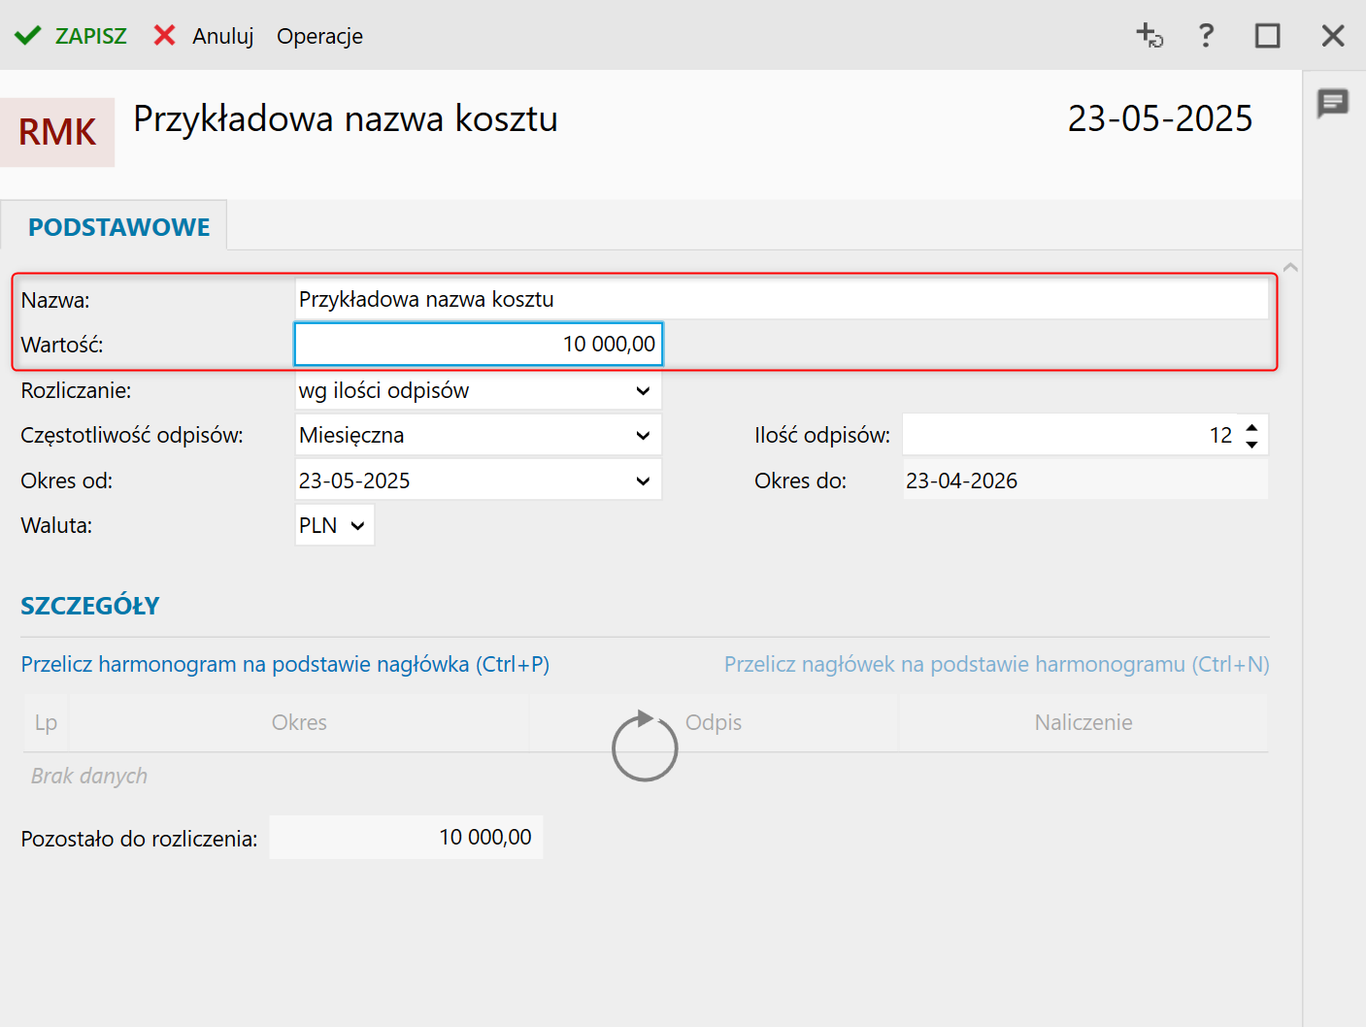Collapse the section with the up chevron

1290,267
